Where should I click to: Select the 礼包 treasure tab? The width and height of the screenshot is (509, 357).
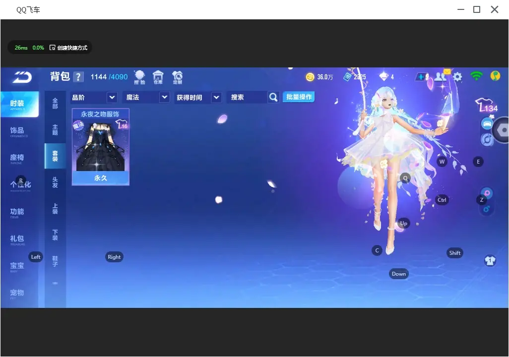click(17, 239)
